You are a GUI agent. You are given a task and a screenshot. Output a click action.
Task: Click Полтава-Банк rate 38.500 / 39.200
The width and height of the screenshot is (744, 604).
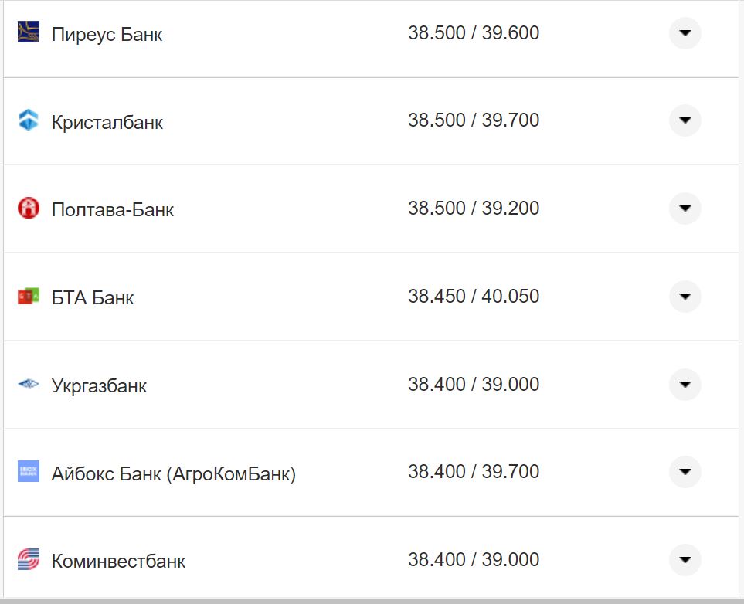click(x=474, y=209)
